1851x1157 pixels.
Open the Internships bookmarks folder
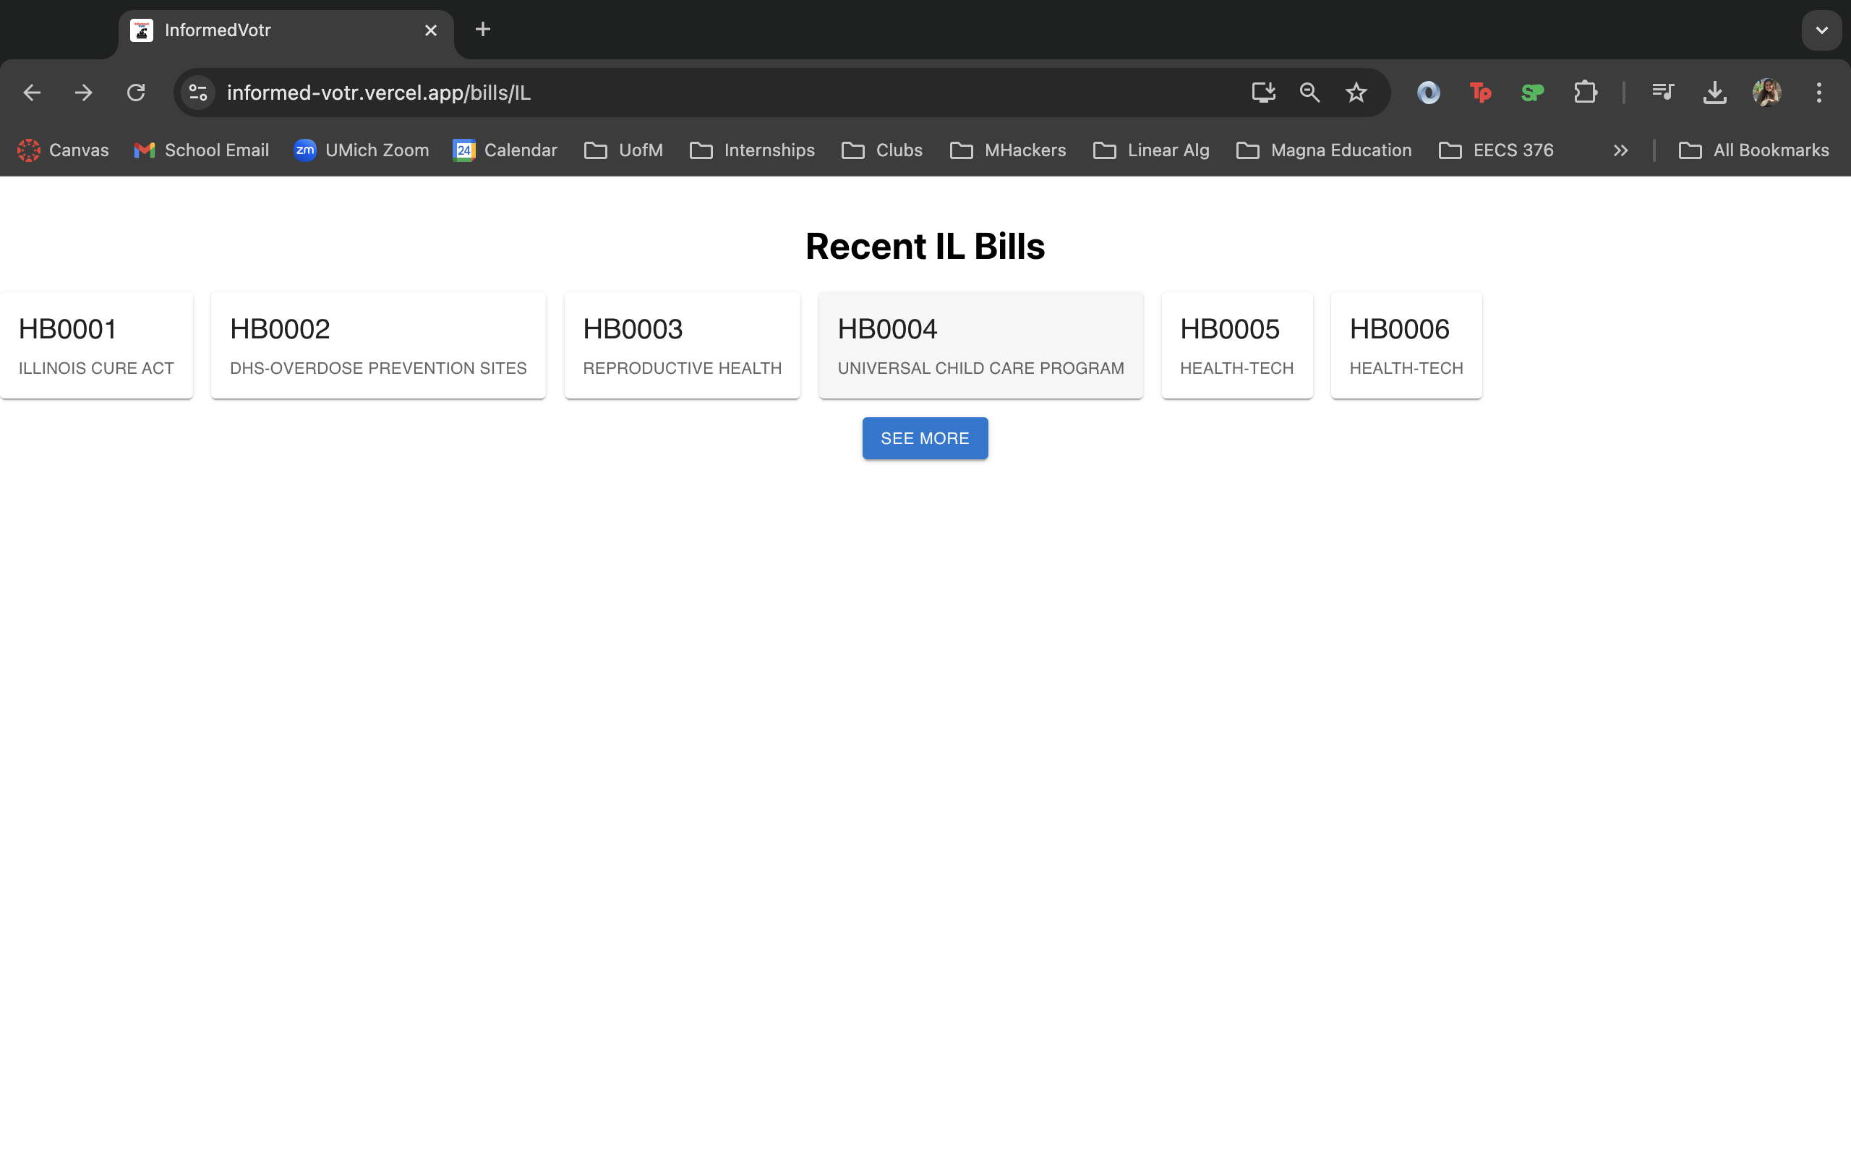(753, 150)
